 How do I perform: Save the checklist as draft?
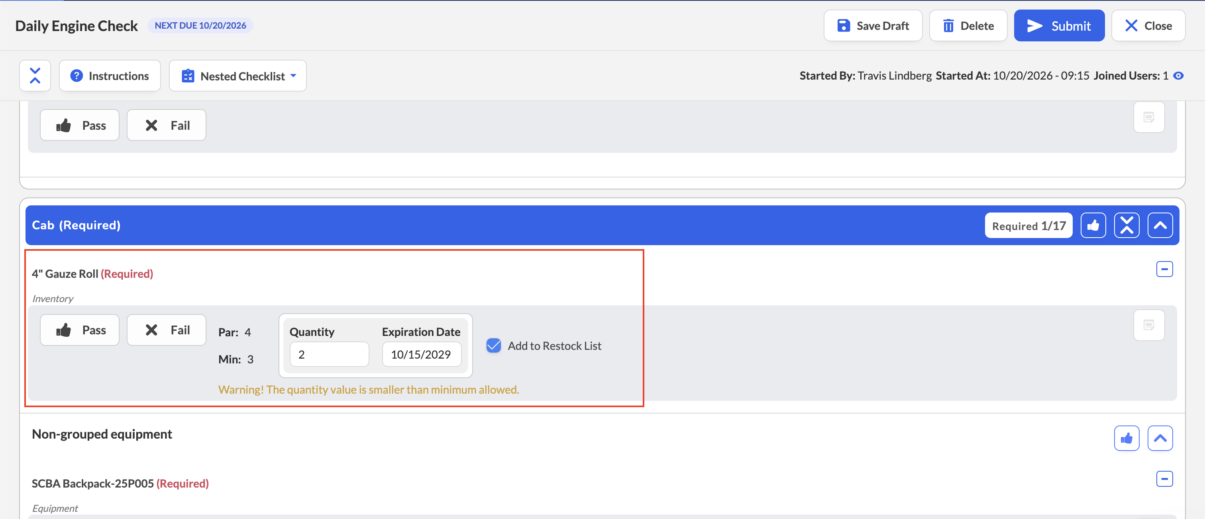click(x=873, y=26)
